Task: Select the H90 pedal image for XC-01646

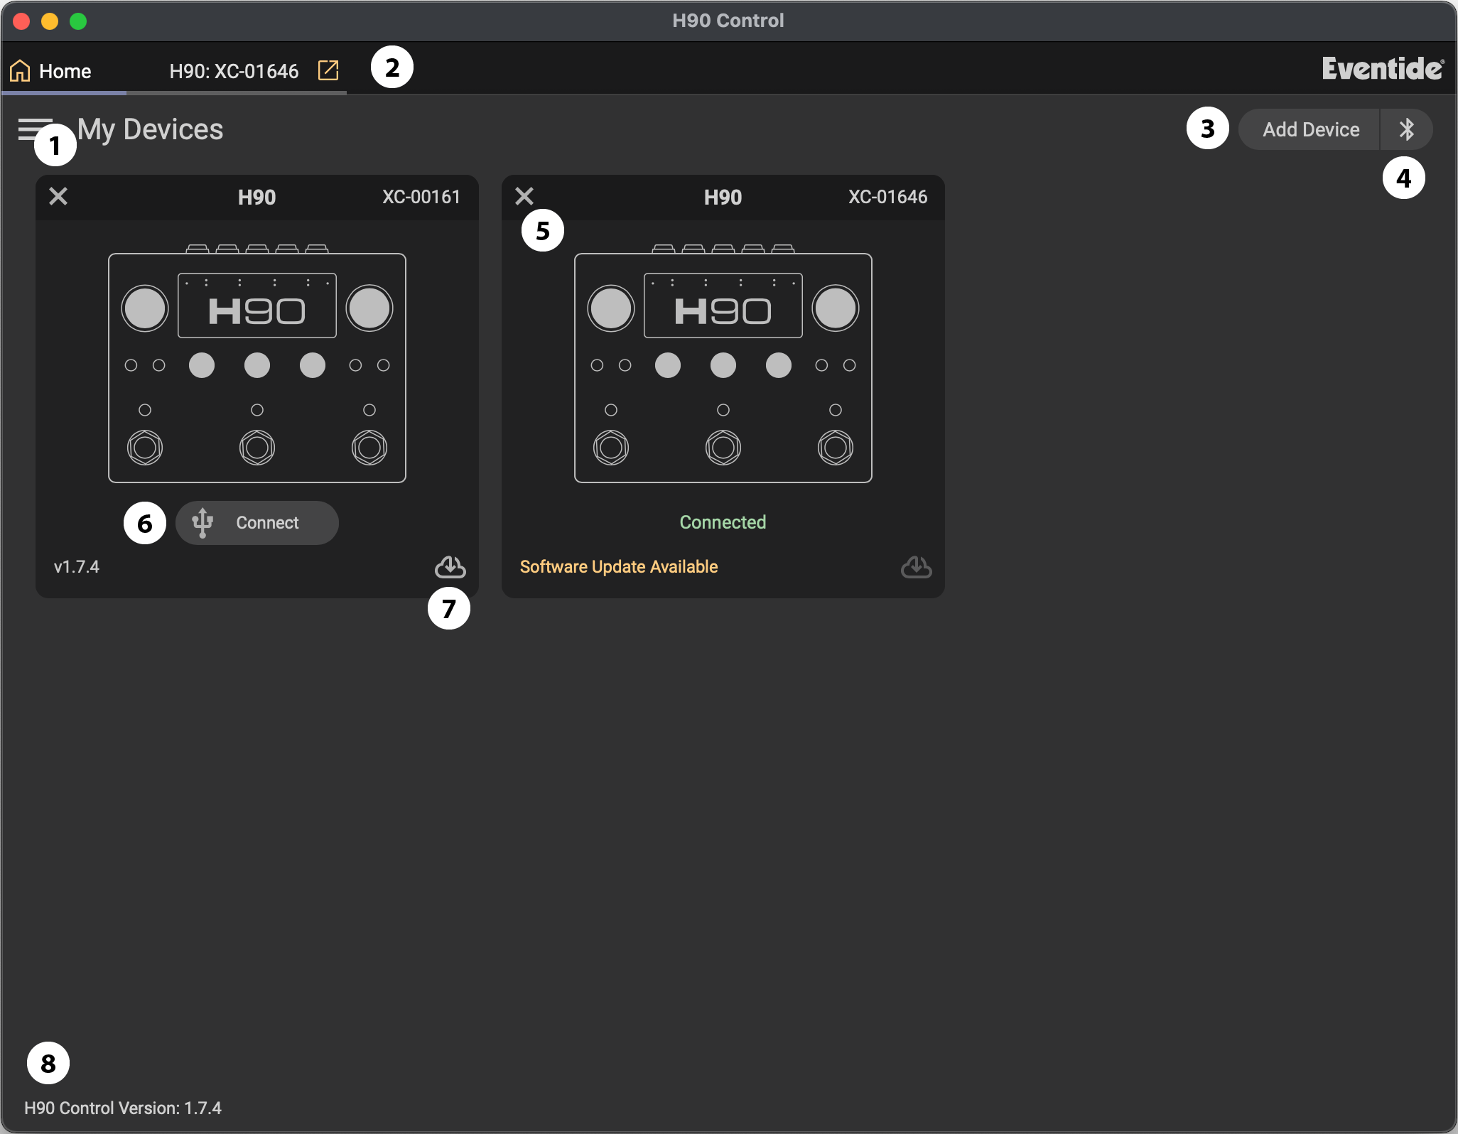Action: click(x=723, y=364)
